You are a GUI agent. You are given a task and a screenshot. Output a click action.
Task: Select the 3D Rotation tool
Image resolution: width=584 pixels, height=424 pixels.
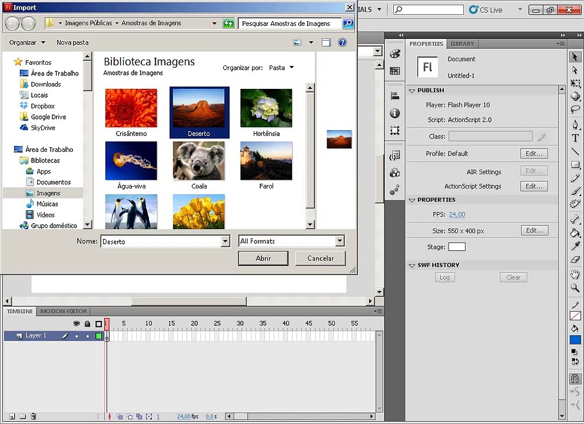575,96
